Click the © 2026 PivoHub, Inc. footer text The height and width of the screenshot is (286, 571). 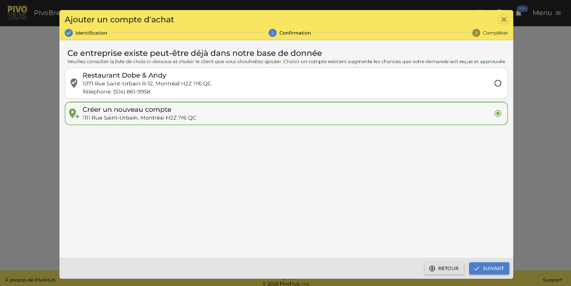coord(286,283)
